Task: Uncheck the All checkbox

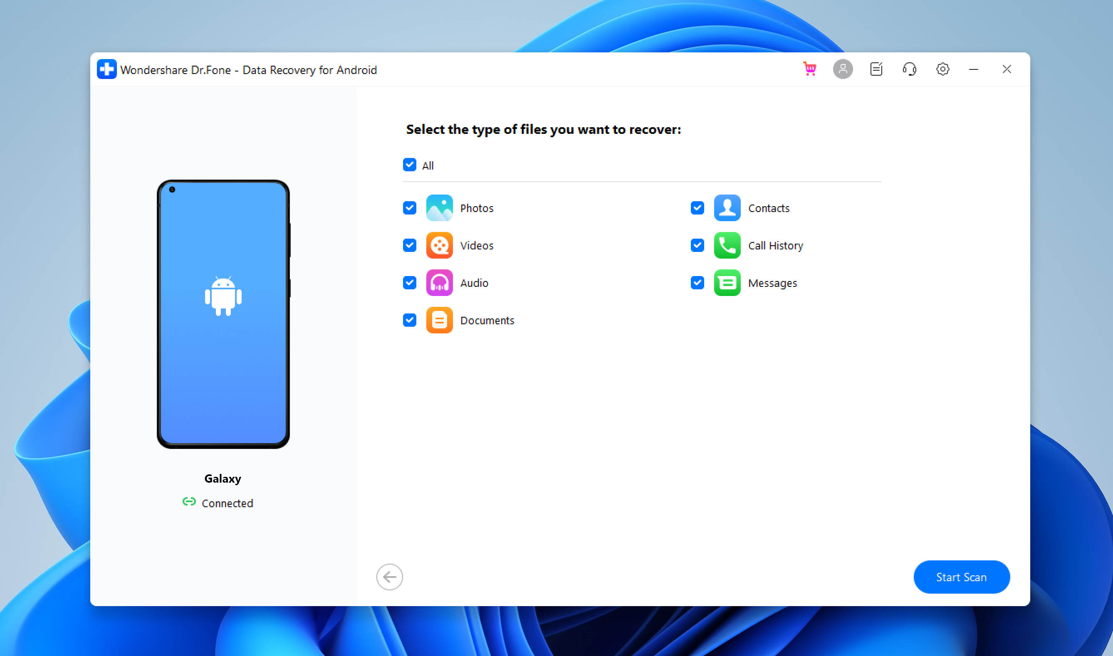Action: coord(409,165)
